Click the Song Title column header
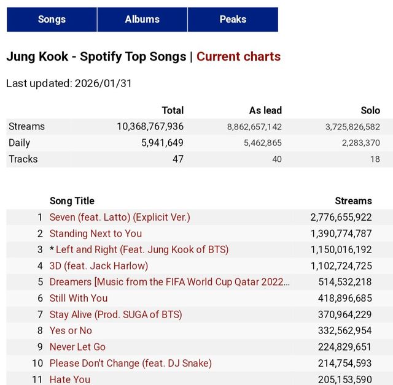Screen dimensions: 393x385 [72, 201]
